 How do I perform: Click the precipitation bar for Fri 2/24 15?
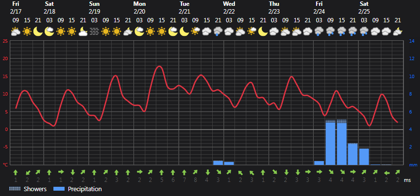click(342, 142)
